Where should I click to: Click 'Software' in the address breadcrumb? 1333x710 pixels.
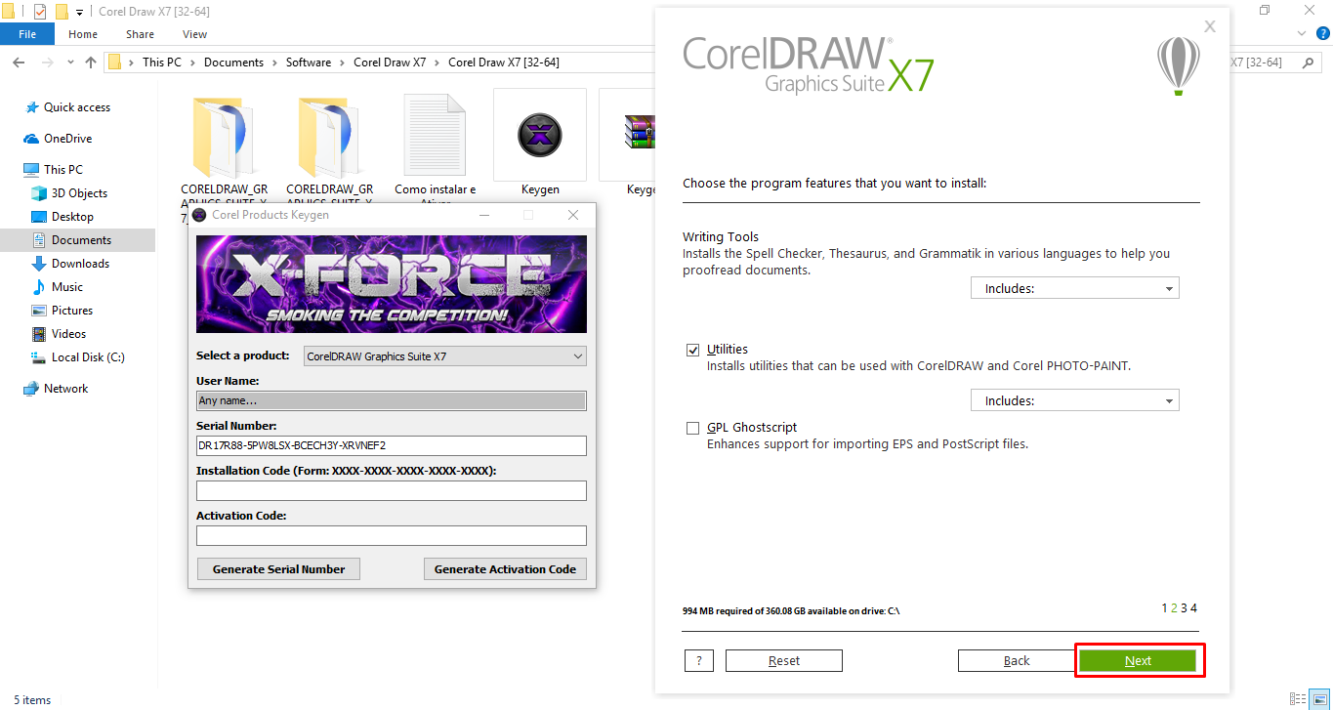(309, 63)
